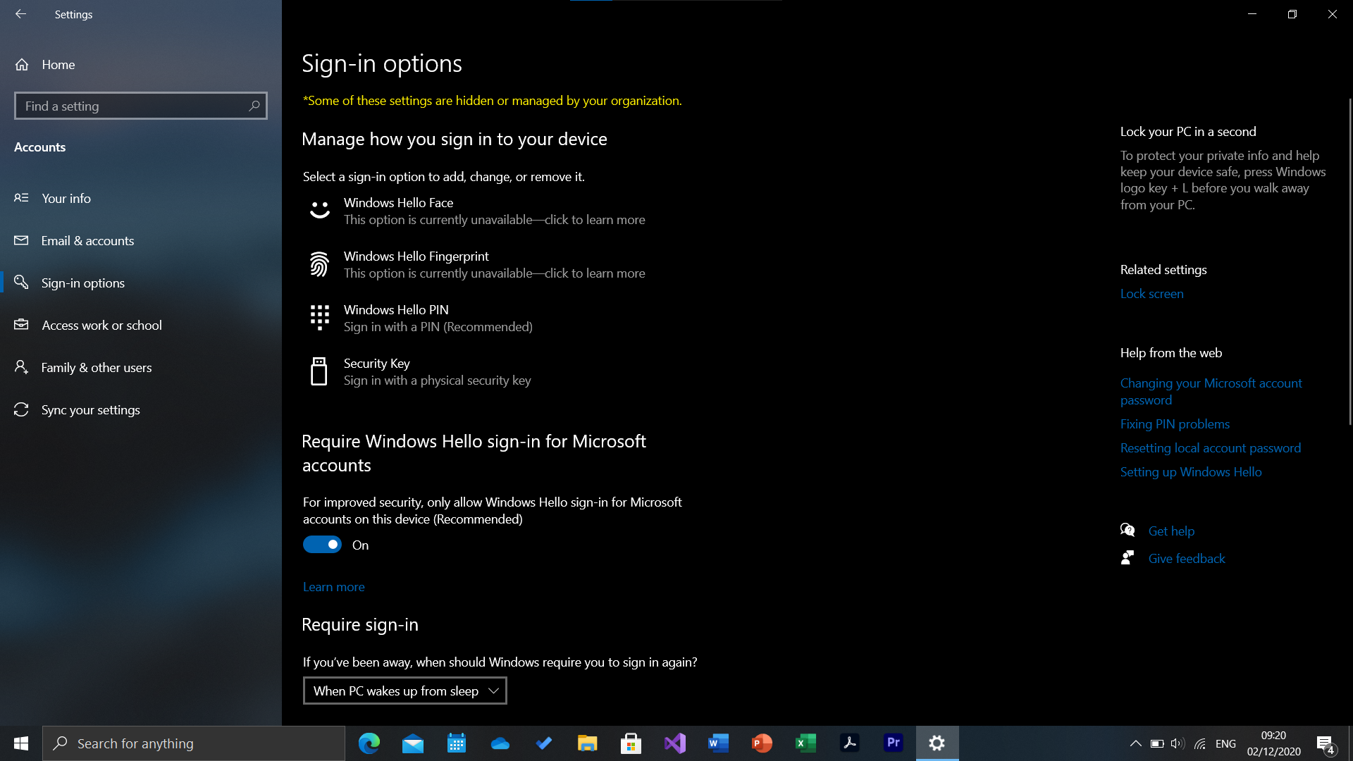Viewport: 1353px width, 761px height.
Task: Expand the When PC wakes up from sleep dropdown
Action: click(x=405, y=691)
